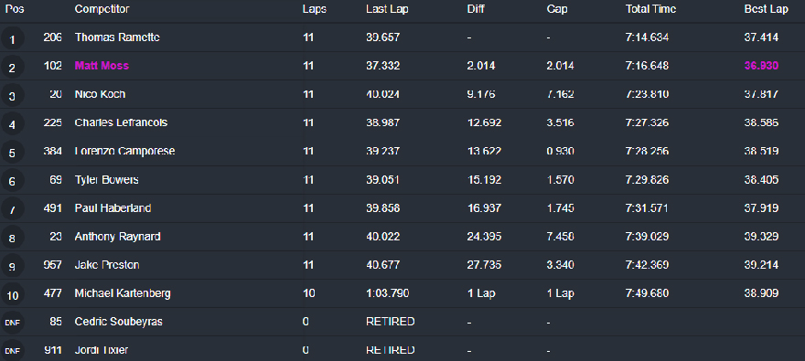Sort by Best Lap column header
Viewport: 805px width, 361px height.
(766, 9)
